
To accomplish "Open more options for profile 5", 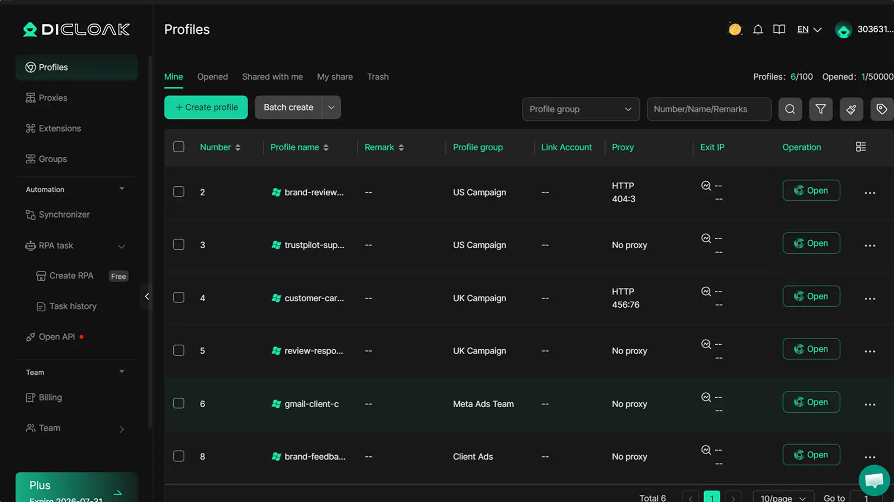I will [870, 351].
